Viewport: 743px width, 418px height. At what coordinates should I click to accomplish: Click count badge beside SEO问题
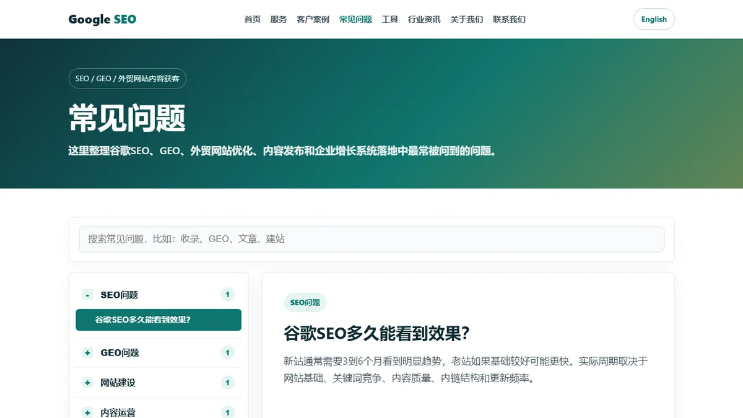tap(228, 295)
